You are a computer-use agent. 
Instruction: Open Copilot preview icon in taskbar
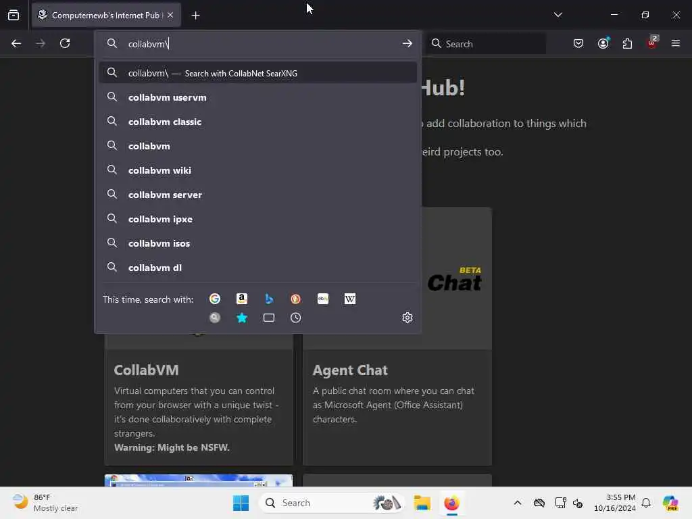[670, 503]
